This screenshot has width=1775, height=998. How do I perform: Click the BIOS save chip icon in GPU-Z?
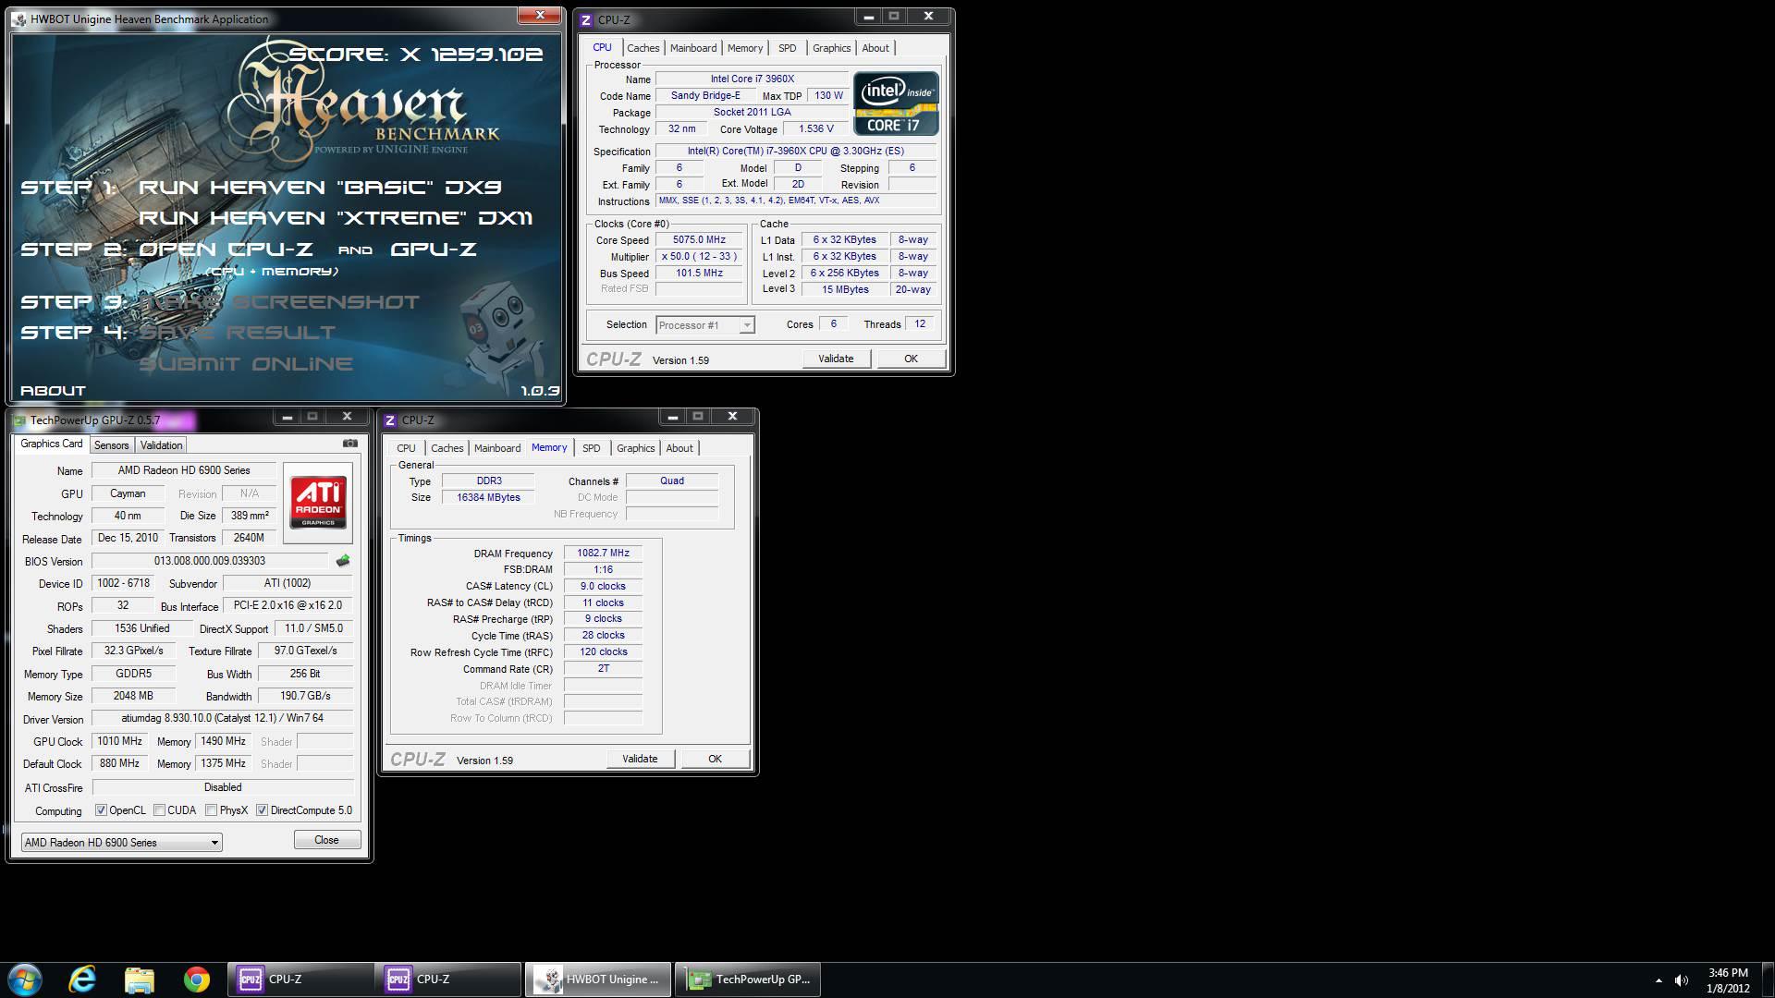pyautogui.click(x=343, y=561)
